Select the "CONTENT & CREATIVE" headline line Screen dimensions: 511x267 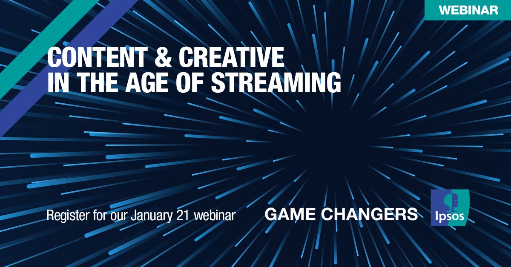point(165,58)
